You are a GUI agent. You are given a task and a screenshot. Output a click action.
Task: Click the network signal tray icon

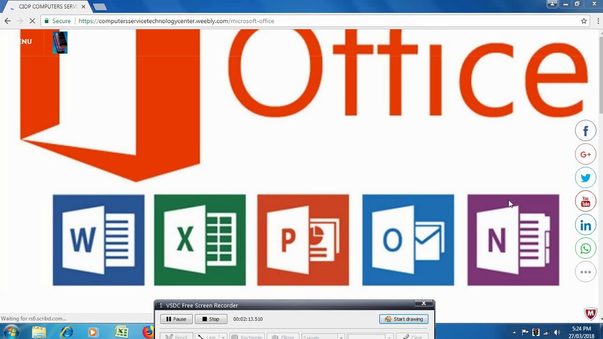pyautogui.click(x=546, y=332)
